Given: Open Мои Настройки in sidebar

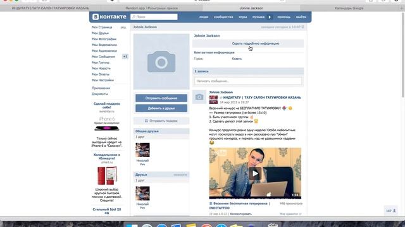Looking at the screenshot, I should [103, 80].
